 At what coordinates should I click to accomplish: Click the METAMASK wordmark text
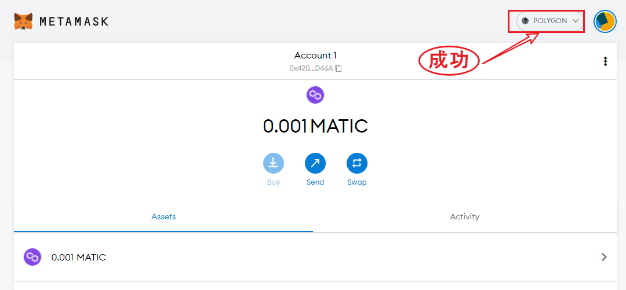point(74,21)
